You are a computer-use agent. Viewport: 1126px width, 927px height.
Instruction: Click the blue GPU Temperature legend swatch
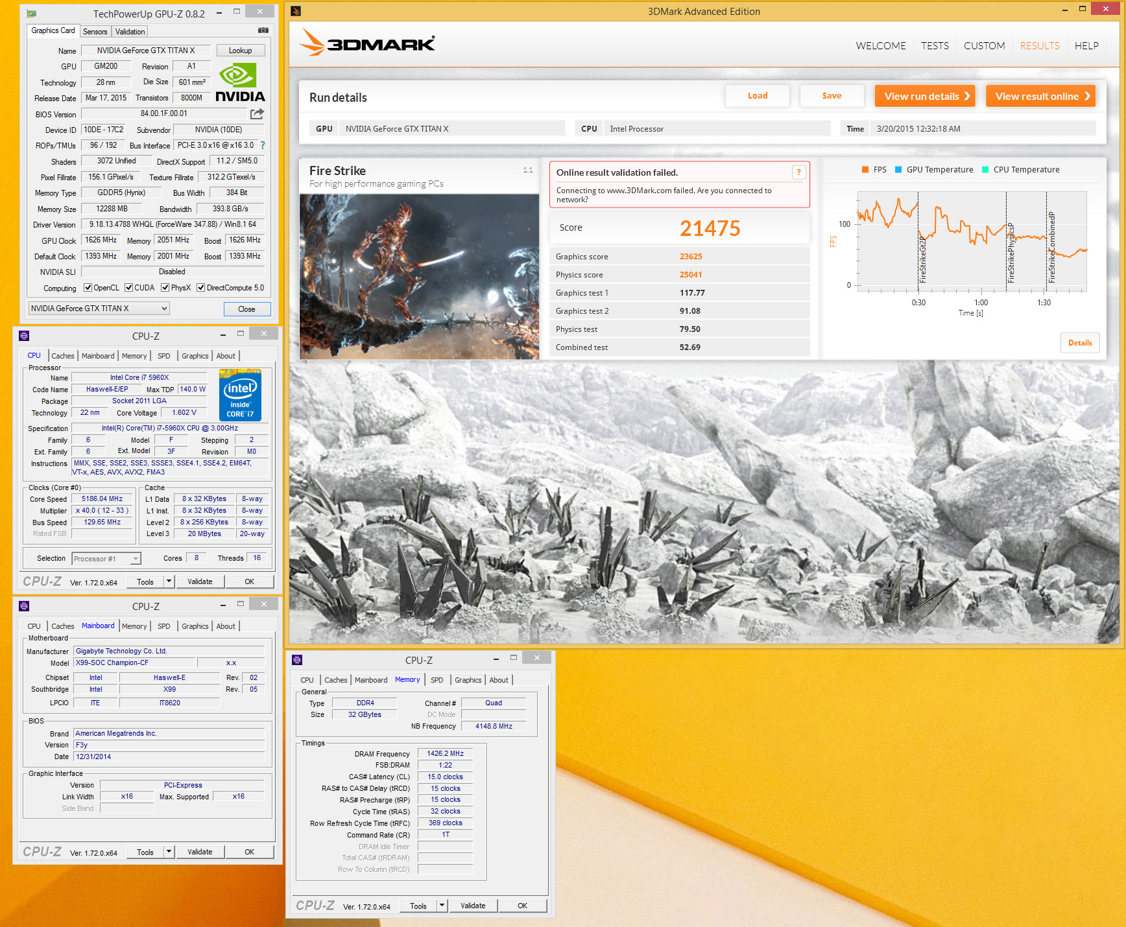(898, 170)
